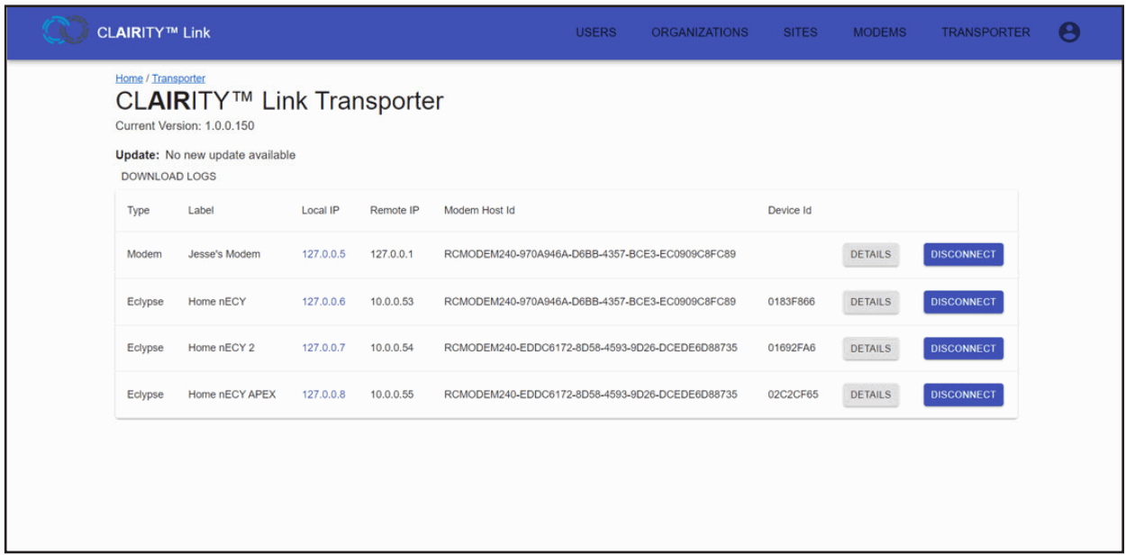Screen dimensions: 1126x555
Task: Go to ORGANIZATIONS in the top bar
Action: click(x=700, y=32)
